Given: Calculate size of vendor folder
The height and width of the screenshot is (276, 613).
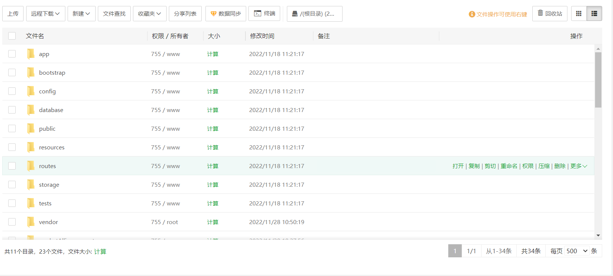Looking at the screenshot, I should [x=213, y=222].
